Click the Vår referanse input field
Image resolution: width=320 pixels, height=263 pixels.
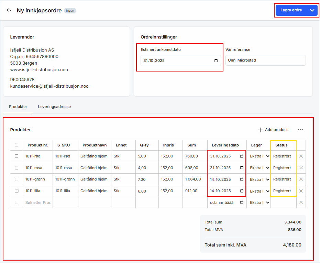coord(265,61)
